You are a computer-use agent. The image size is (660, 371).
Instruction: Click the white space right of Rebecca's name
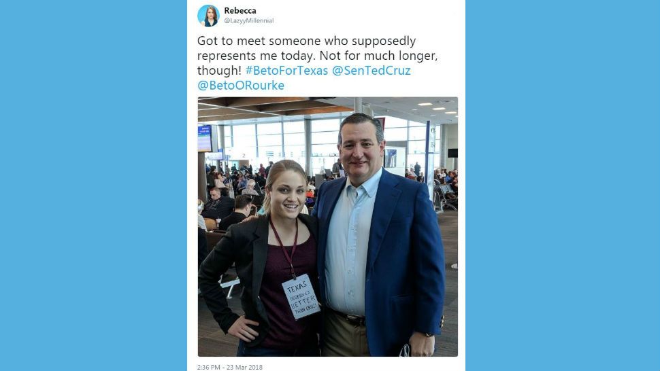click(x=354, y=14)
